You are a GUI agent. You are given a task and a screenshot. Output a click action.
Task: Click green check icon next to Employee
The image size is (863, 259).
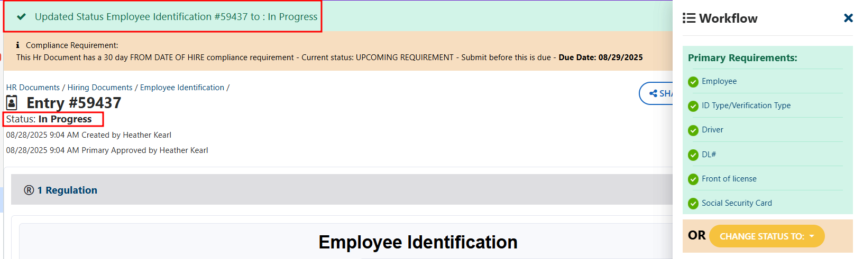(x=693, y=82)
